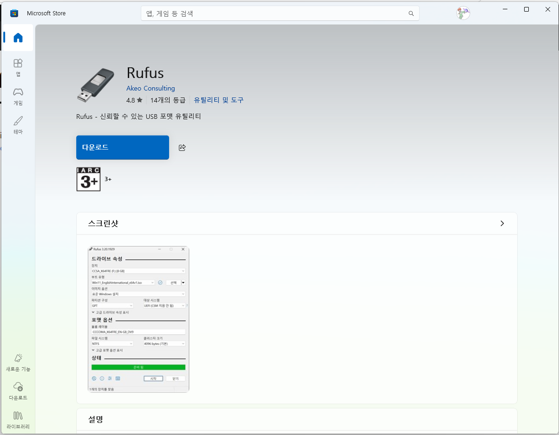
Task: Focus the 앱, 게임 등 검색 search box
Action: pyautogui.click(x=280, y=13)
